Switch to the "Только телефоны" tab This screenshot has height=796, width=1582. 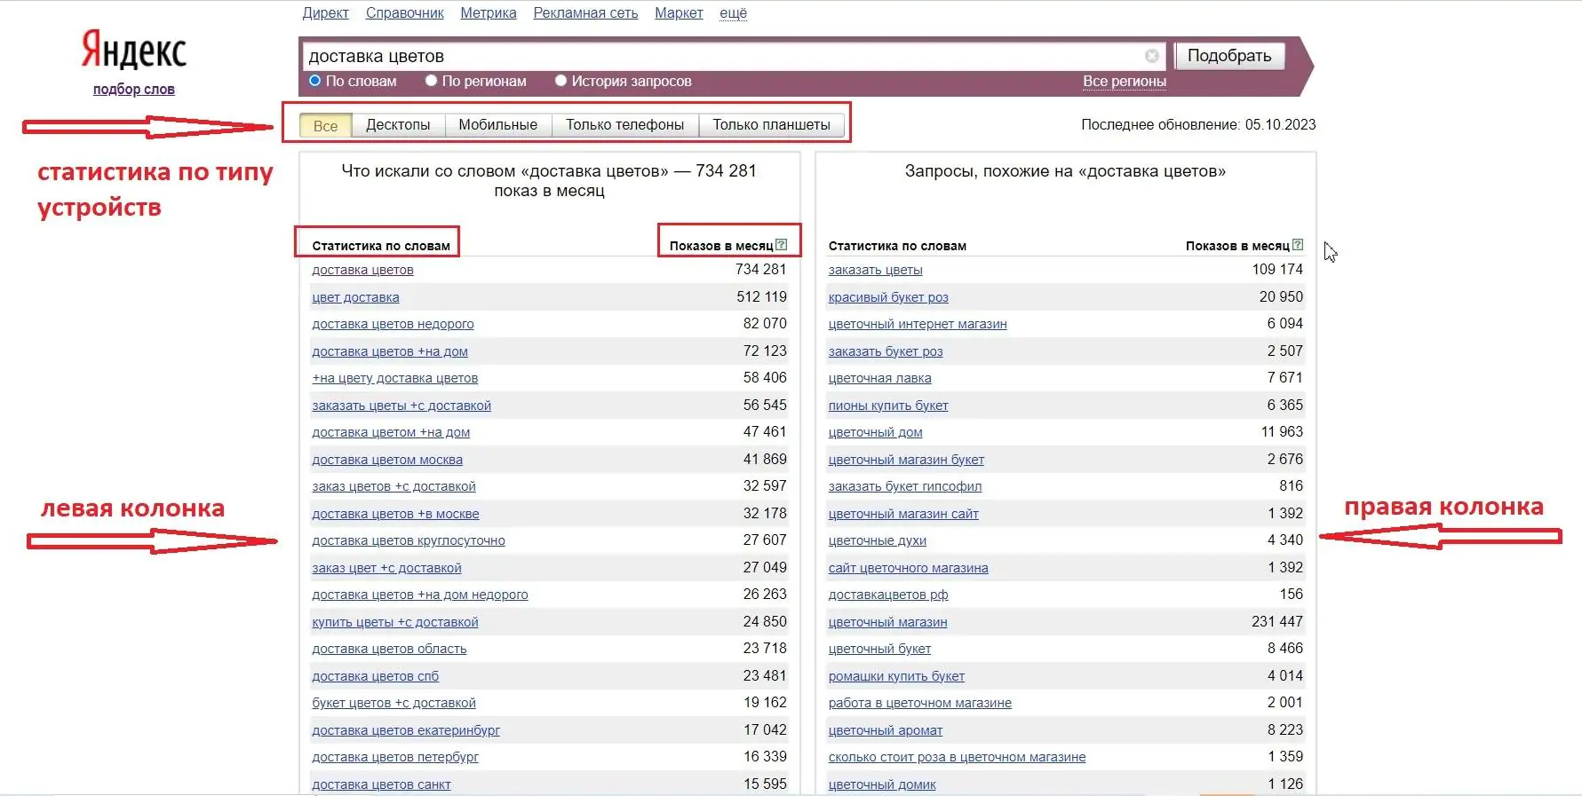point(625,125)
